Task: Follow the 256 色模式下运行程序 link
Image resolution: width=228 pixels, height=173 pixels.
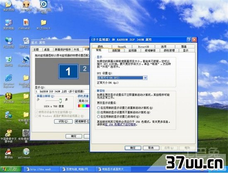Action: (x=120, y=124)
